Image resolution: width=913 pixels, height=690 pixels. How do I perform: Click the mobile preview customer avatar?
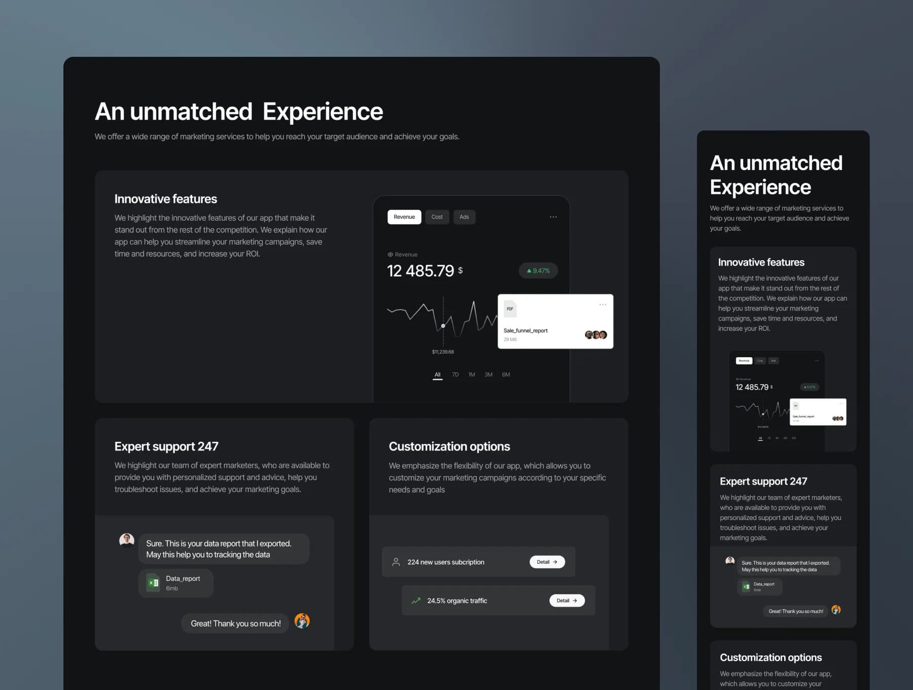click(x=836, y=610)
